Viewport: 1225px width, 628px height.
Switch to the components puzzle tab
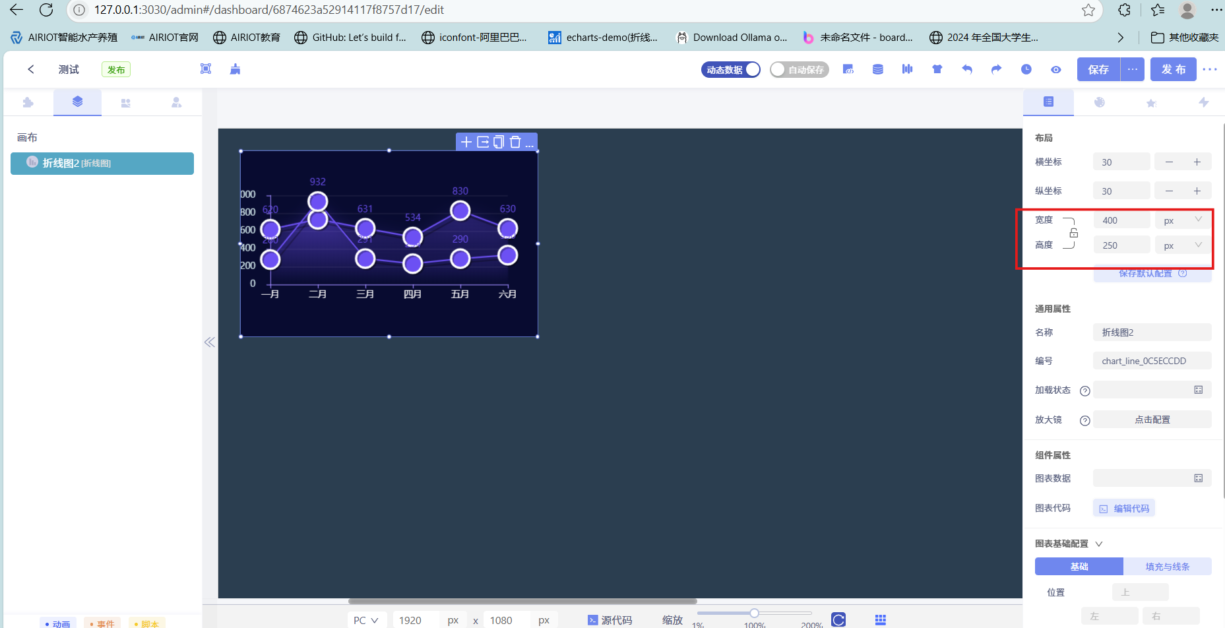click(28, 102)
